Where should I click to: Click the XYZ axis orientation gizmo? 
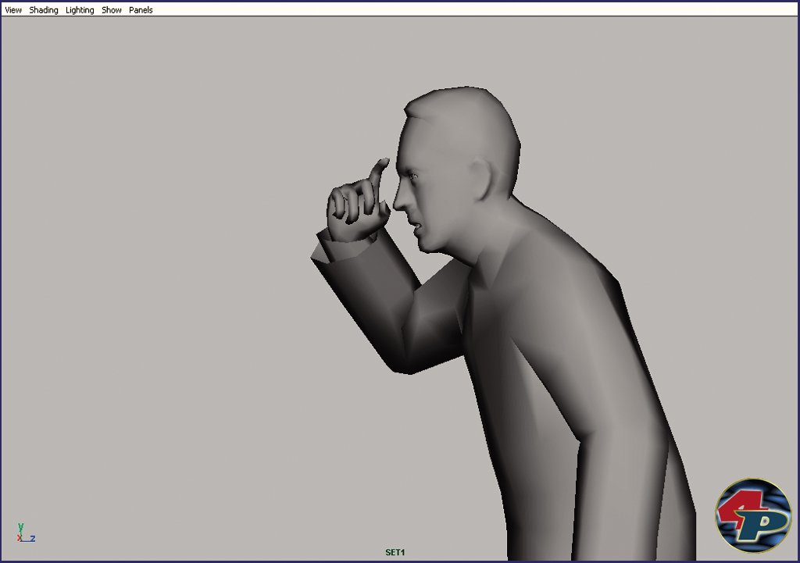[24, 533]
